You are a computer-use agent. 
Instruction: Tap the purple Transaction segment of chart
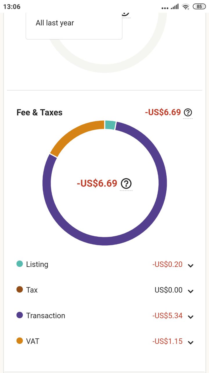click(x=105, y=241)
